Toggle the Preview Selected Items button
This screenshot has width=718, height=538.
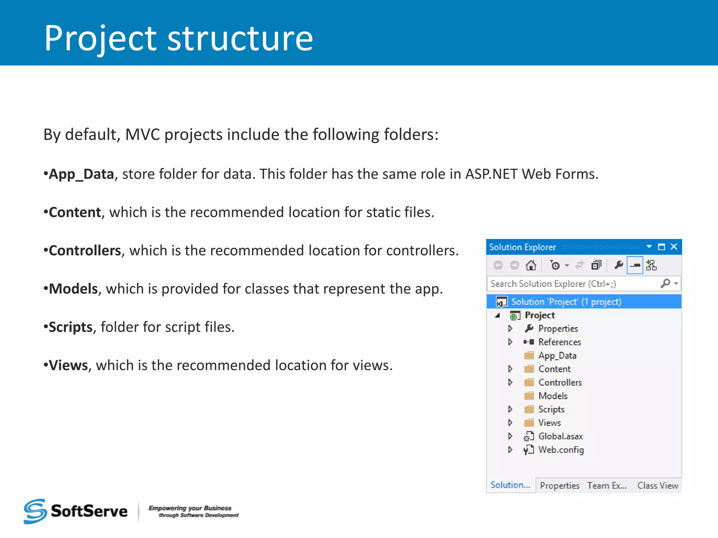point(635,265)
